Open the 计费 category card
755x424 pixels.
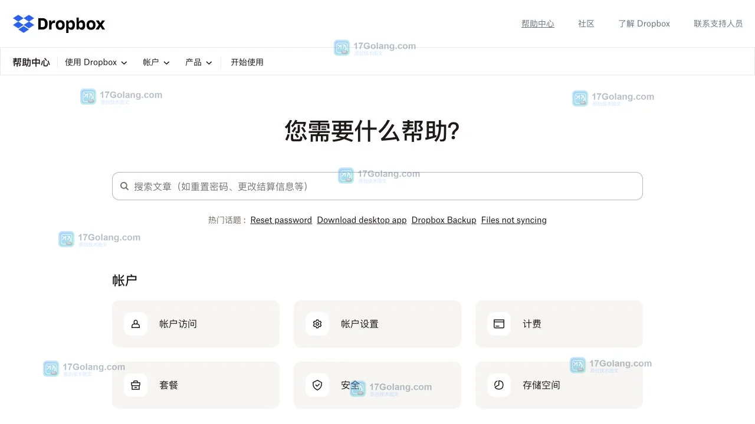point(559,324)
